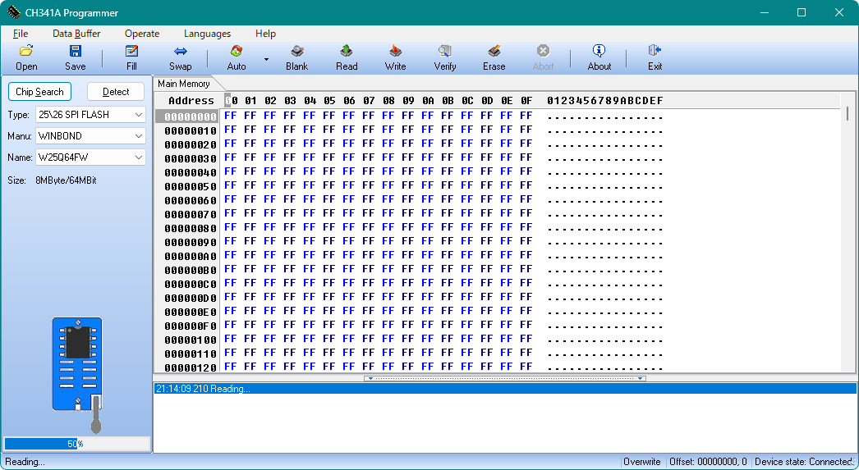The height and width of the screenshot is (470, 859).
Task: Click the 50% progress bar
Action: point(76,444)
